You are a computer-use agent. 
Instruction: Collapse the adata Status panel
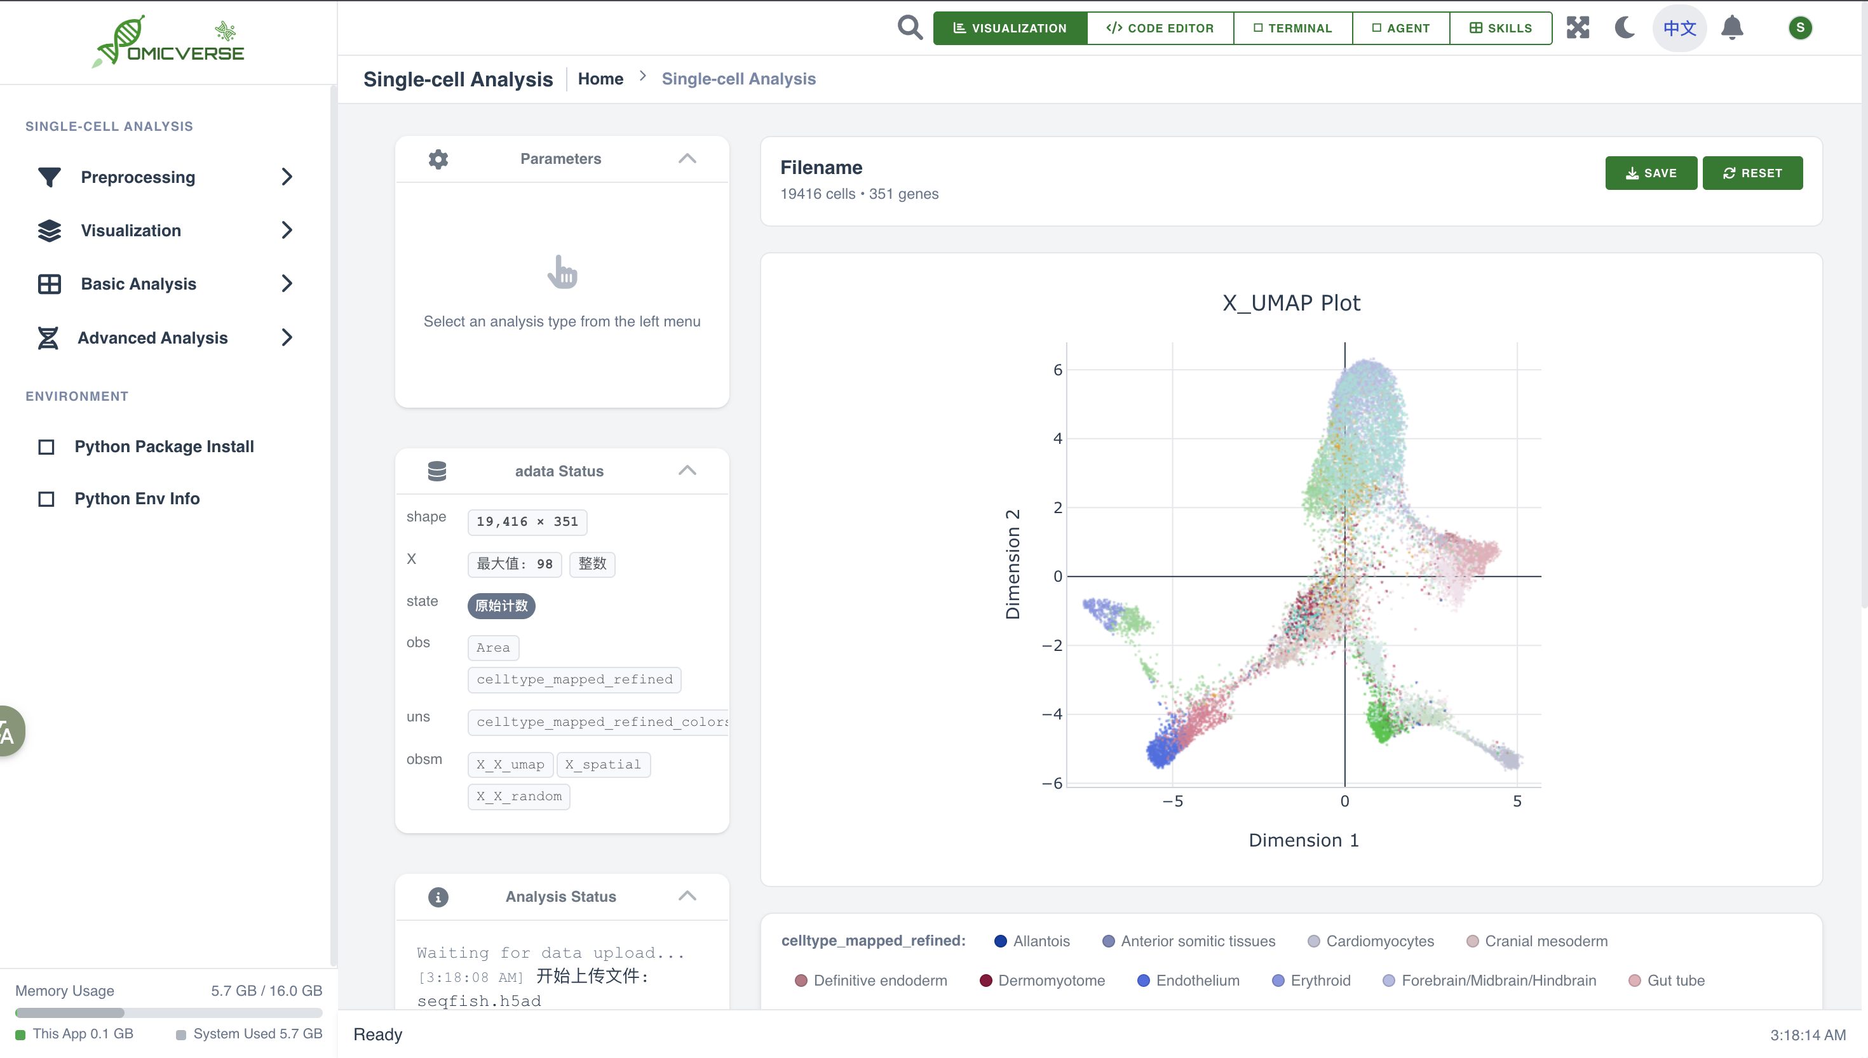point(687,471)
